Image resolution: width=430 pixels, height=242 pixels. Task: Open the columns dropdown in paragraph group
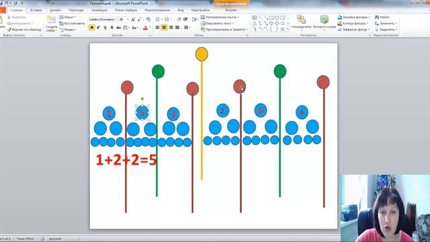point(187,28)
